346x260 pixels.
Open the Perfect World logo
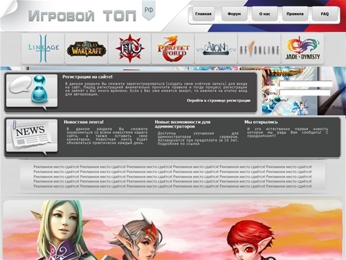pyautogui.click(x=173, y=49)
